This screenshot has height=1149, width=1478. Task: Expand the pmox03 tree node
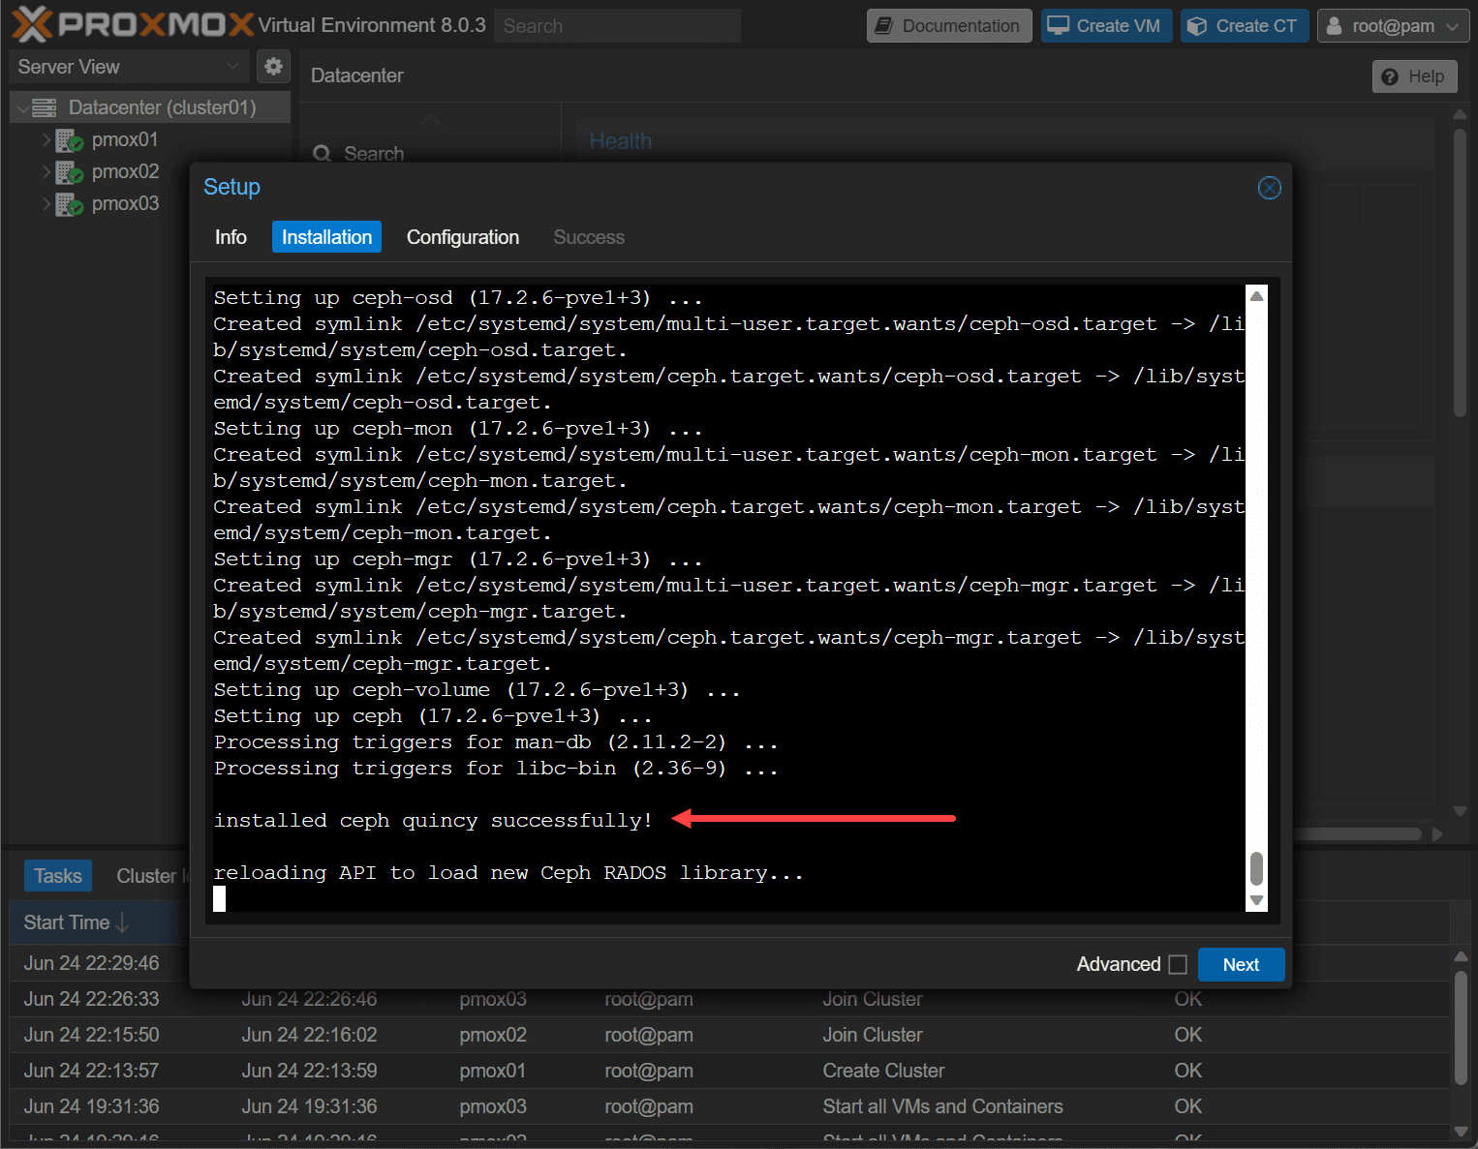click(46, 204)
